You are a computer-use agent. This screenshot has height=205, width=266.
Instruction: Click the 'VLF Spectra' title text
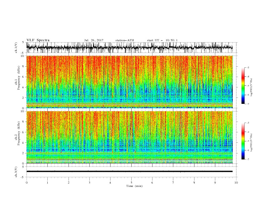coord(38,40)
